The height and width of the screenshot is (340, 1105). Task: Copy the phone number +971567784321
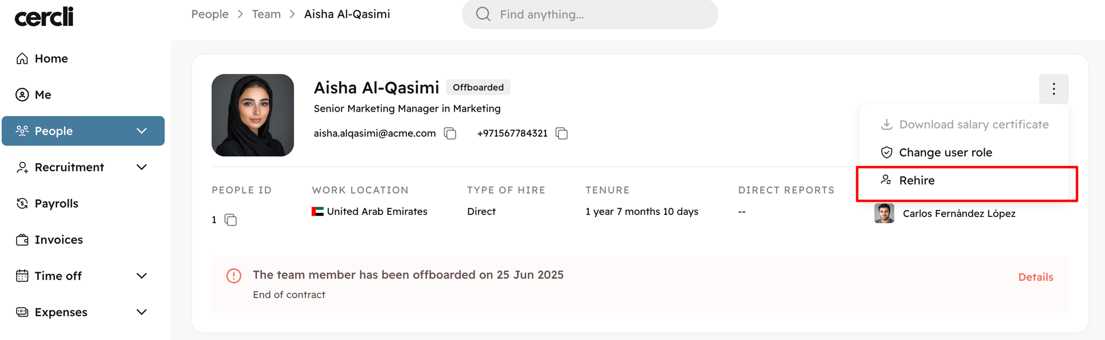(x=562, y=133)
